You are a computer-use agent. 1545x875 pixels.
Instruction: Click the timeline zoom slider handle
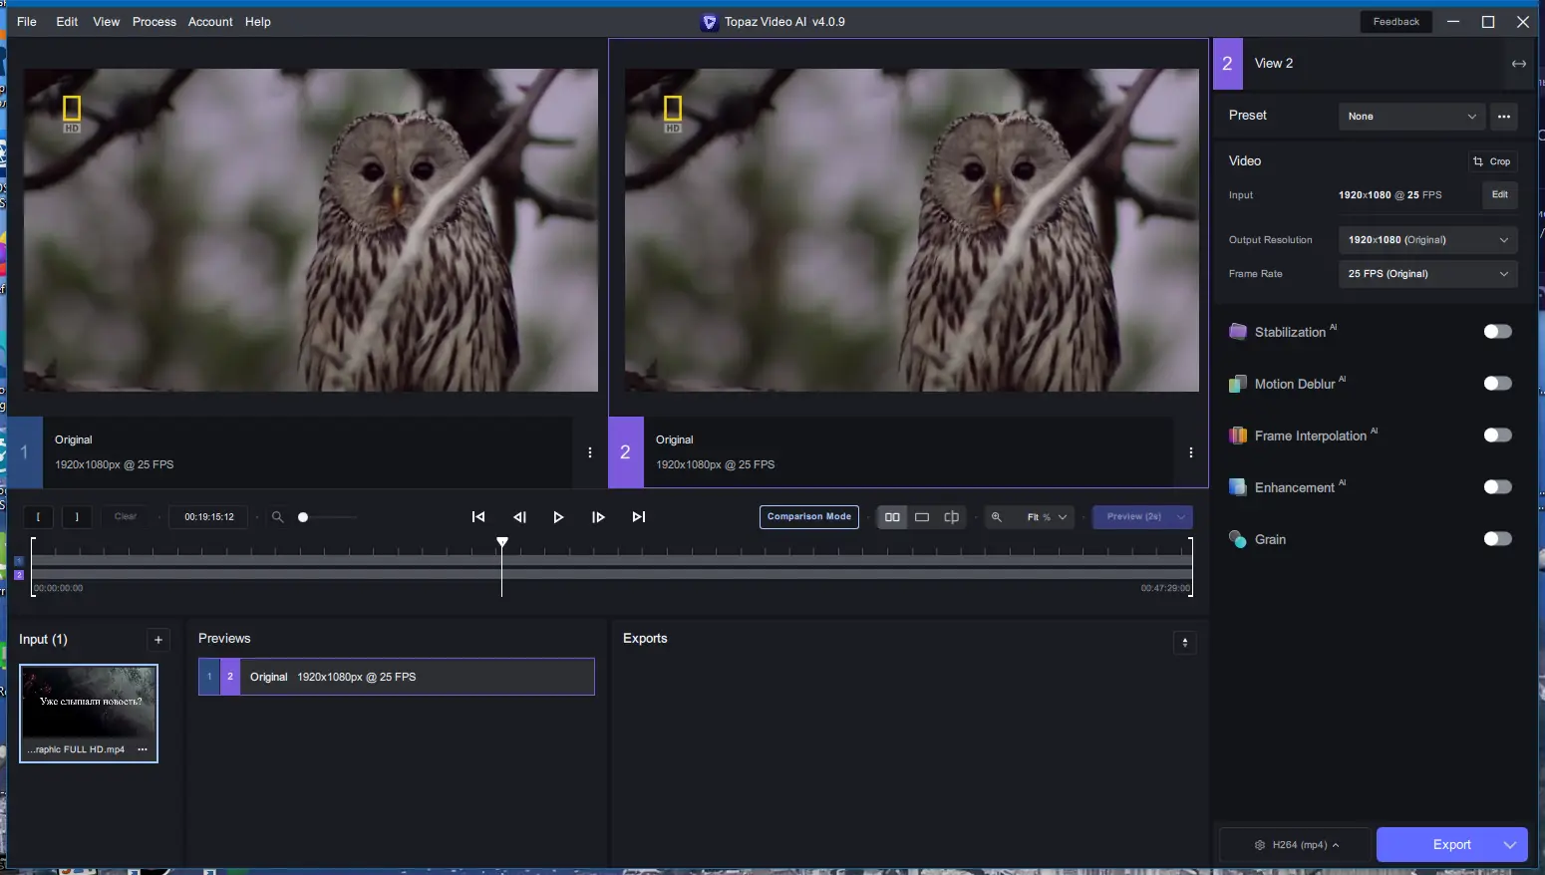click(303, 517)
